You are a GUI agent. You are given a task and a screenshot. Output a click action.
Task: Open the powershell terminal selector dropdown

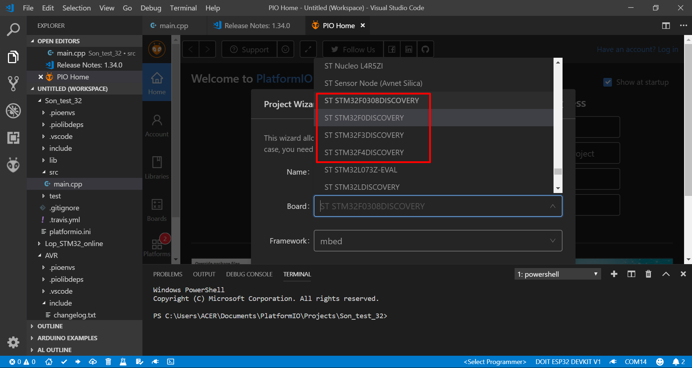557,274
